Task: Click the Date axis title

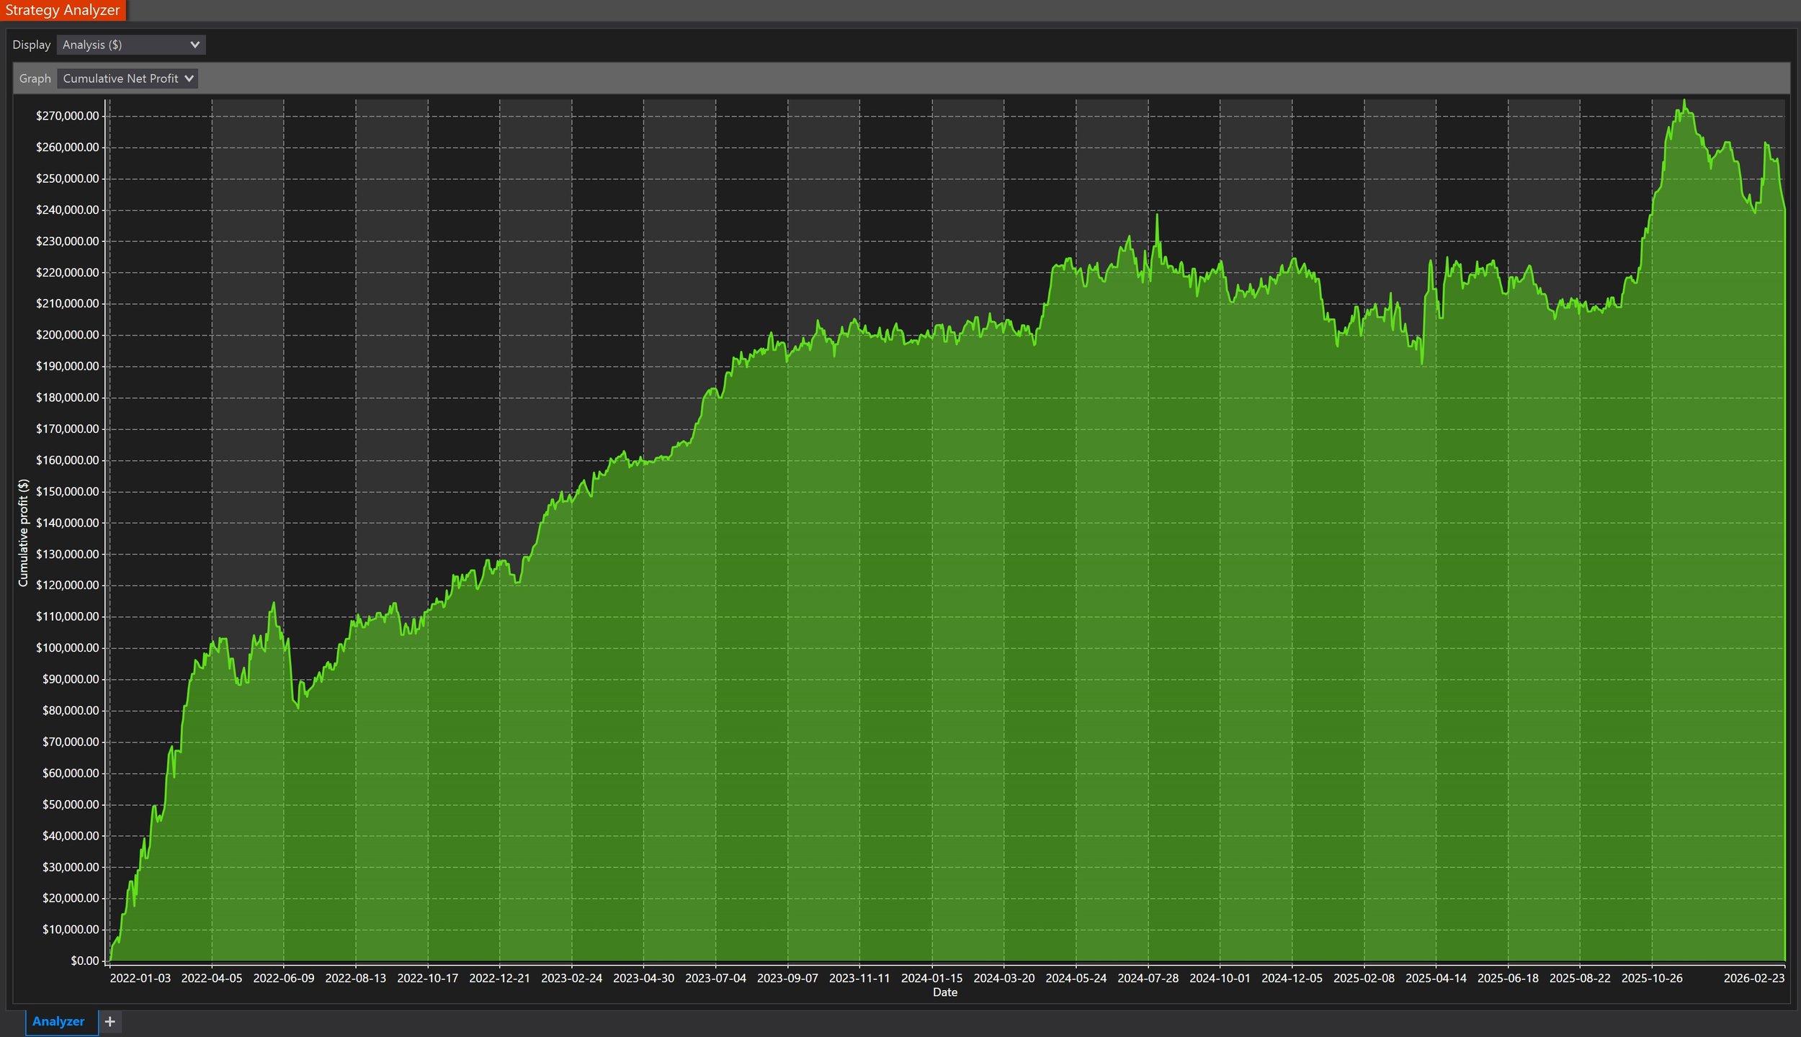Action: tap(945, 992)
